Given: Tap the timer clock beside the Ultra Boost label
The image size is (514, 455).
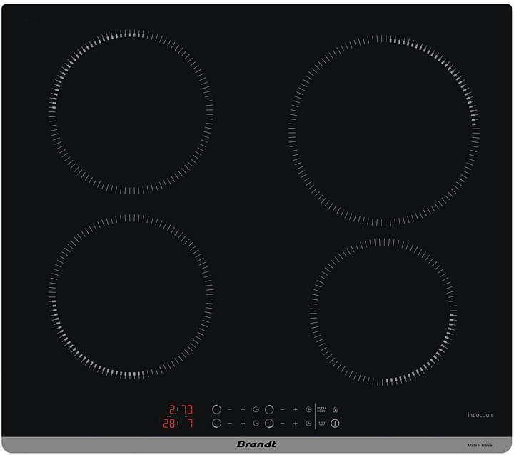Looking at the screenshot, I should (x=308, y=409).
